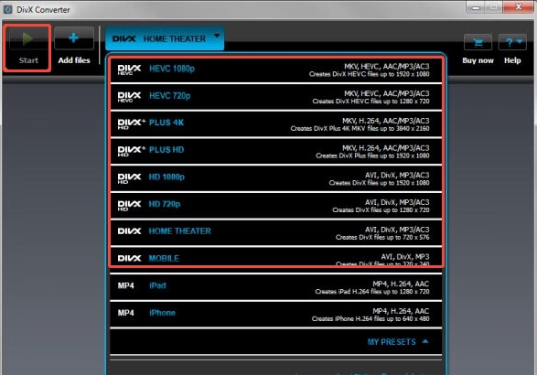Click 'Creates DivX Plus 4K MKV files' description

[x=360, y=128]
